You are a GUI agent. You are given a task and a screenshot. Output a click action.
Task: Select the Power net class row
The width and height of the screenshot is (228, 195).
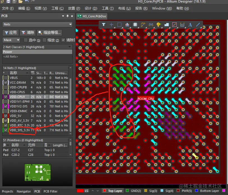point(37,52)
